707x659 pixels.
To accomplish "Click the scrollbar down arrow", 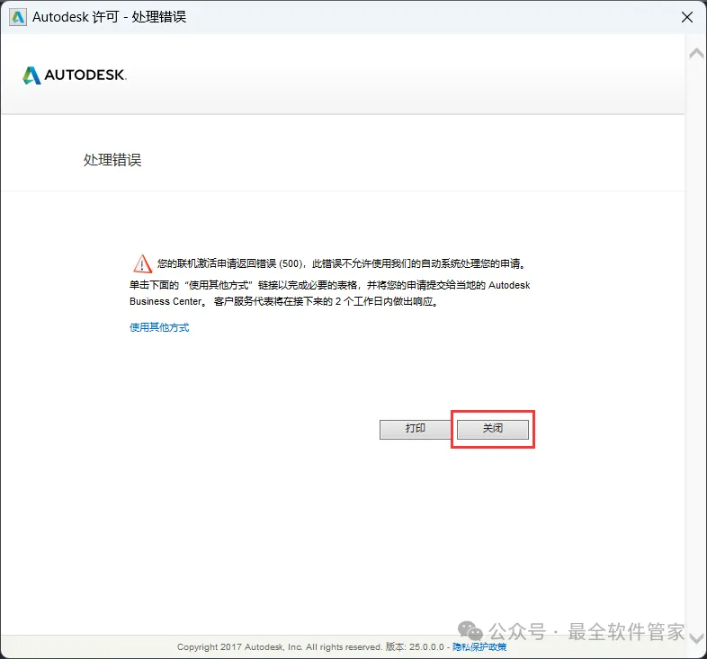I will 696,637.
